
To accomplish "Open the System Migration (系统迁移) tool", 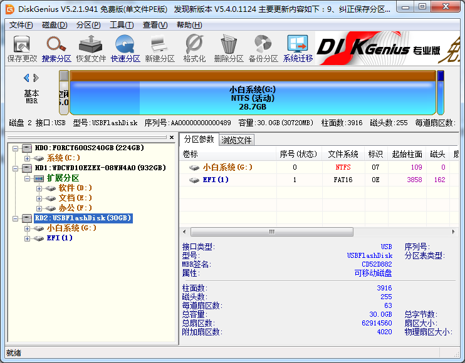I will click(x=298, y=49).
